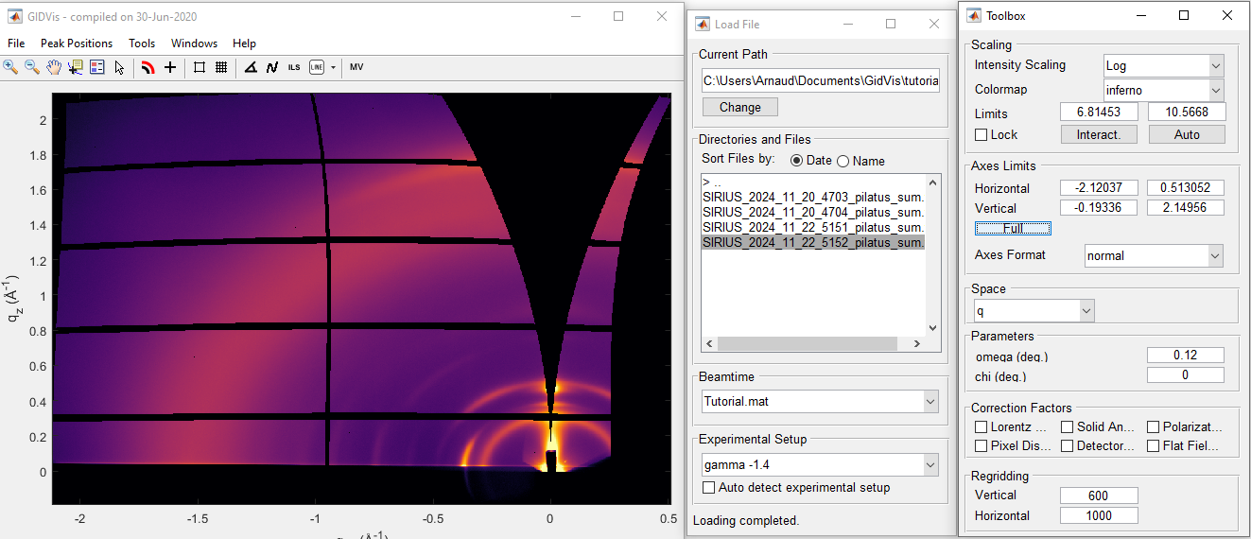
Task: Click the Full axes button
Action: click(1013, 229)
